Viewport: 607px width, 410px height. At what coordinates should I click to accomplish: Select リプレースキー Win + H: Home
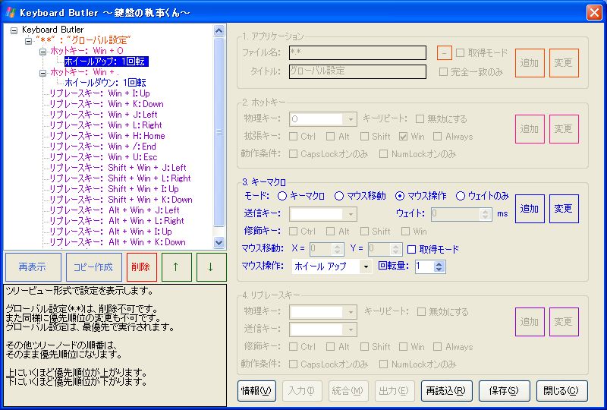pyautogui.click(x=107, y=136)
